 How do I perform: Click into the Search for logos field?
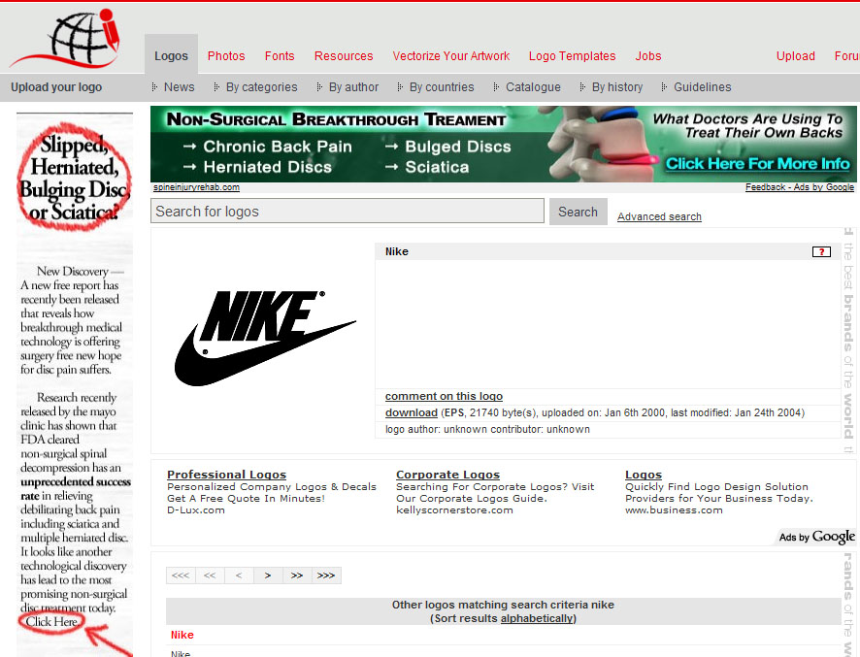click(347, 212)
